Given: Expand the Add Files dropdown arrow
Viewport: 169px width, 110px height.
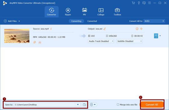Looking at the screenshot, I should 19,21.
